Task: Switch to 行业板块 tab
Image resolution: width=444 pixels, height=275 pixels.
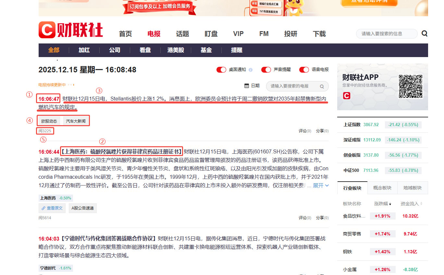Action: [352, 188]
